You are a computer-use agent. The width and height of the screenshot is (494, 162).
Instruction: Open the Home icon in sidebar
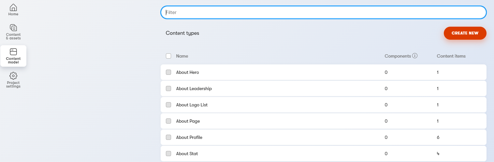point(13,7)
